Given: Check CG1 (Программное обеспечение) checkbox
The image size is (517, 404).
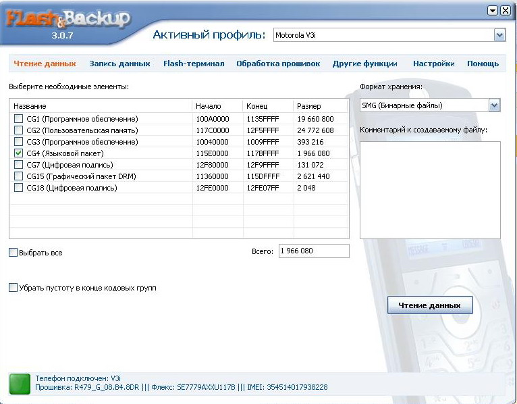Looking at the screenshot, I should pos(18,118).
